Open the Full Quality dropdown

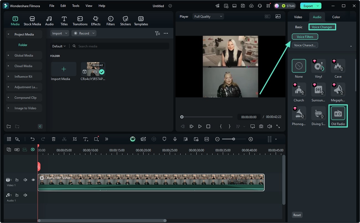pyautogui.click(x=208, y=17)
